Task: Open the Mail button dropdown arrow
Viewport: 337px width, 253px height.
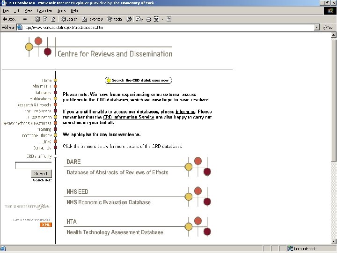Action: (142, 19)
